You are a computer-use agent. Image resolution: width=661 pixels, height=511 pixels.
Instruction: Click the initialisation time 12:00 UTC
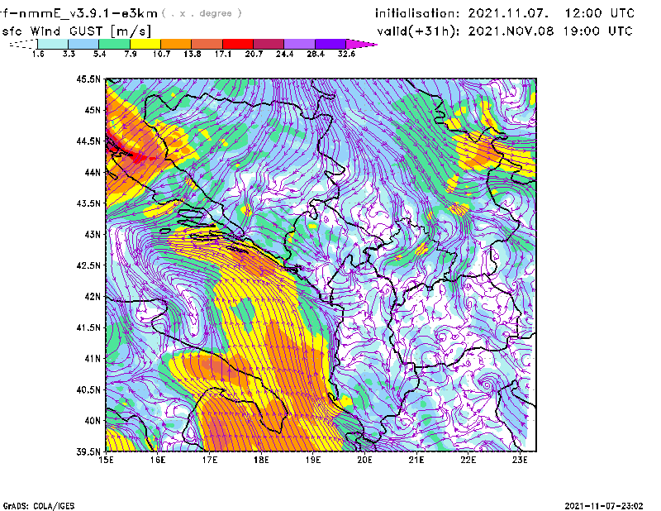pyautogui.click(x=600, y=13)
